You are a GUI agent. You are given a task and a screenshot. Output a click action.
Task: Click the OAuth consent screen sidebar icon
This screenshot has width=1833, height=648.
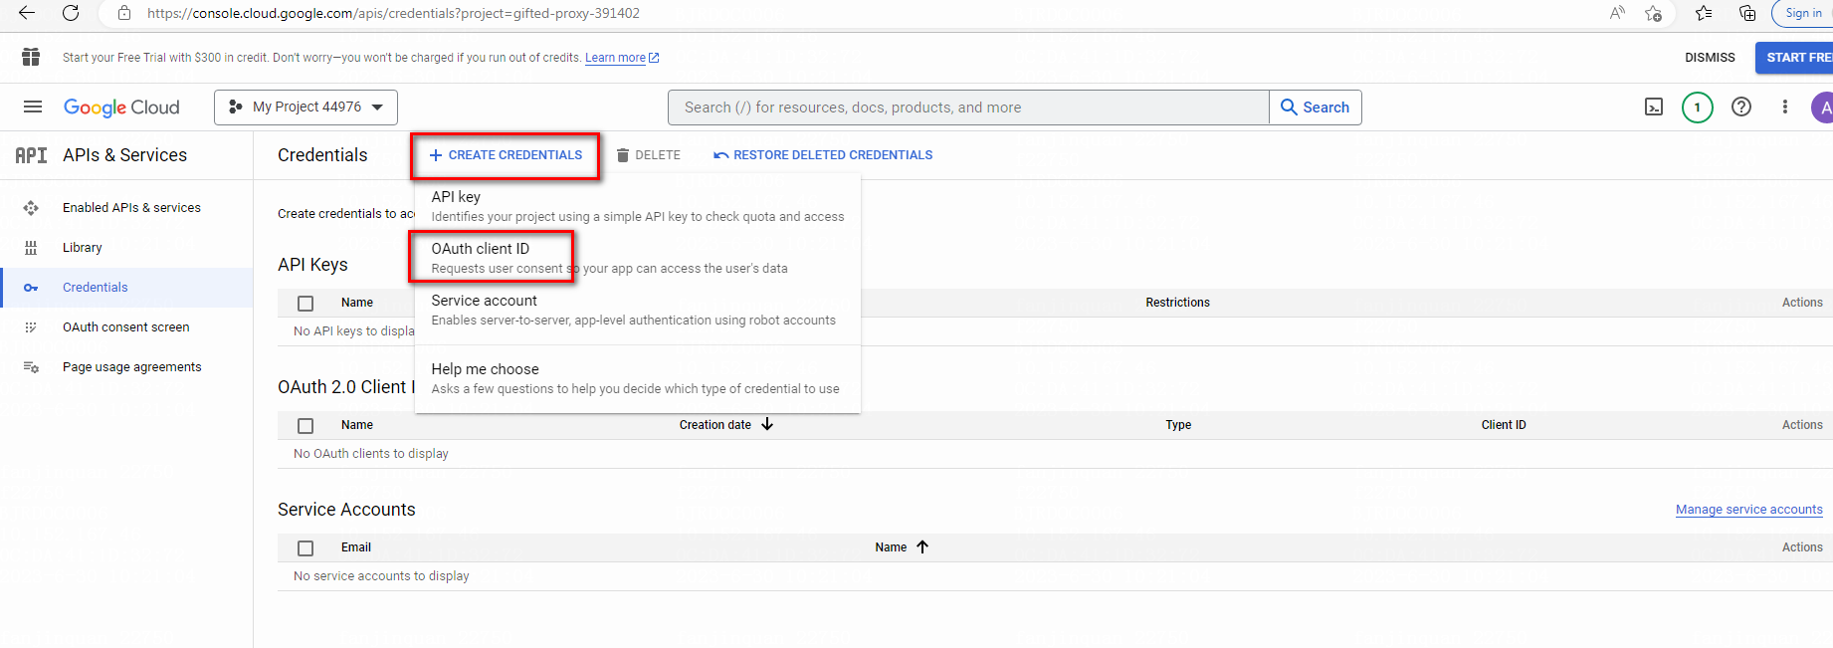[x=31, y=327]
